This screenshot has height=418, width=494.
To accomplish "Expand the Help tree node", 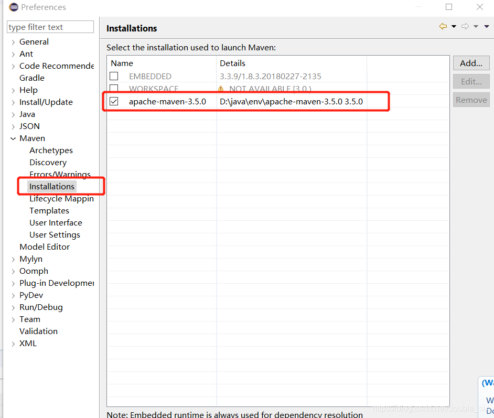I will pos(13,90).
